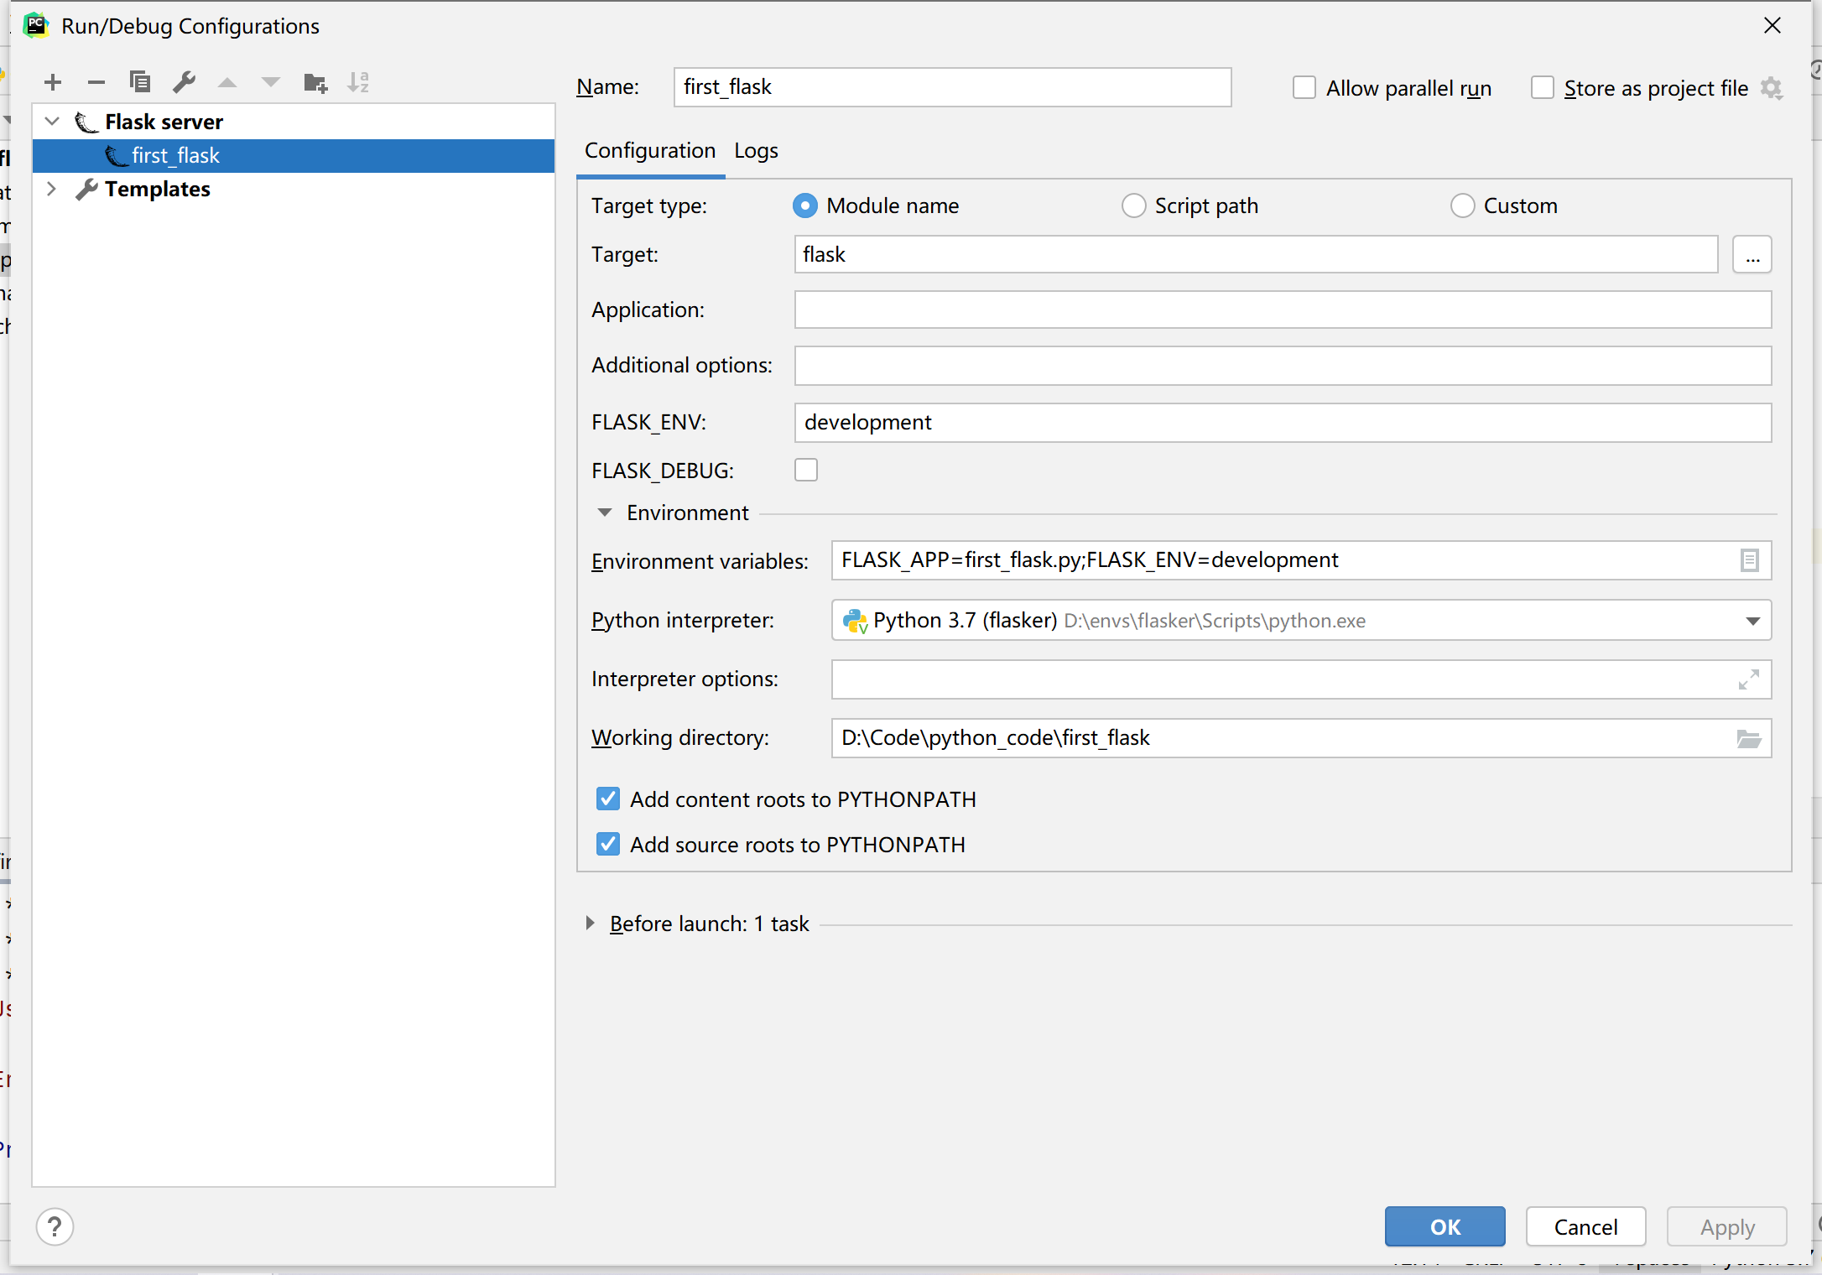
Task: Open the edit templates wrench icon
Action: (184, 82)
